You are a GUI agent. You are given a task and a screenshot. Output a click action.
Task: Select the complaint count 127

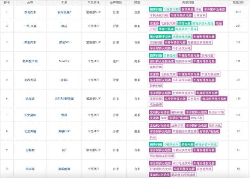click(x=238, y=80)
